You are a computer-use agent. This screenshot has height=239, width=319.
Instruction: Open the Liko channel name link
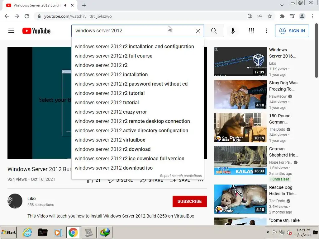pos(31,199)
